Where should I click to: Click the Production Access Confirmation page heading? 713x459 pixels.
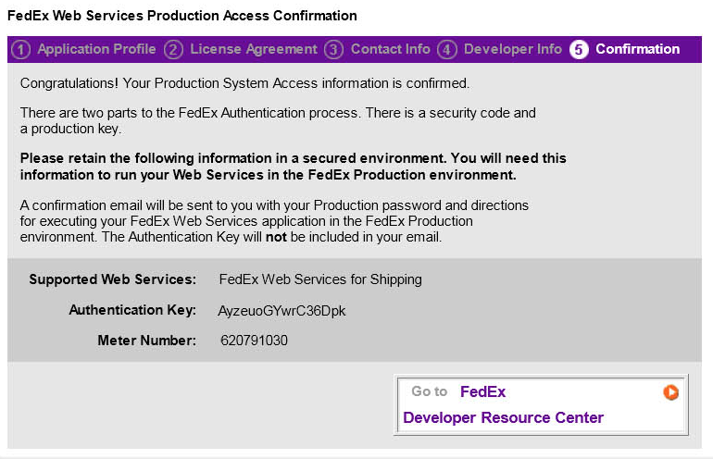pos(181,16)
